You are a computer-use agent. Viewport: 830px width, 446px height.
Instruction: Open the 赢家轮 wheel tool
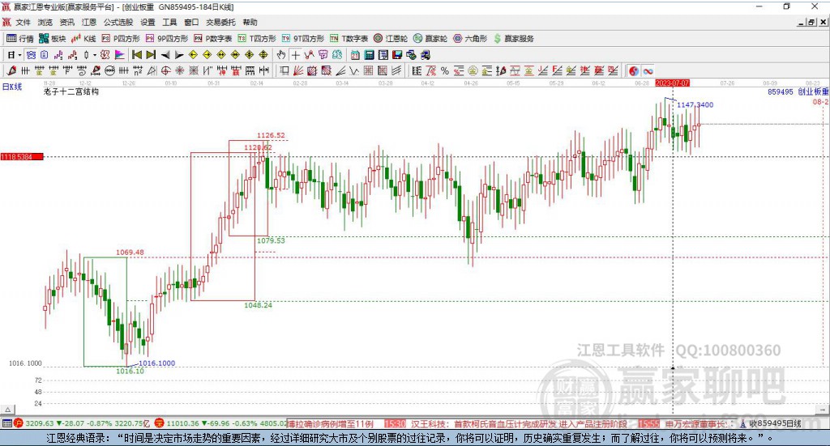[430, 39]
